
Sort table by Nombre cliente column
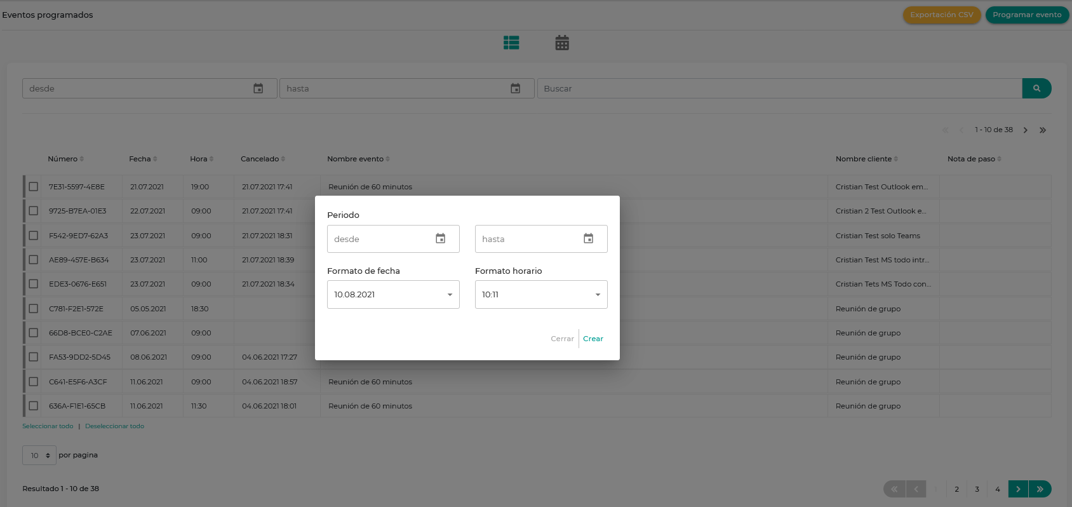(867, 159)
